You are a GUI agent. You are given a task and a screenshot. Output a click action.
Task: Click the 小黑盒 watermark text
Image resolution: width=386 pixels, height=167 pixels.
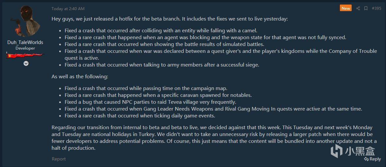tap(360, 151)
